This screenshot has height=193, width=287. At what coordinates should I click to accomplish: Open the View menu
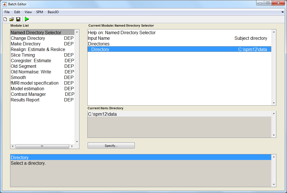[28, 12]
